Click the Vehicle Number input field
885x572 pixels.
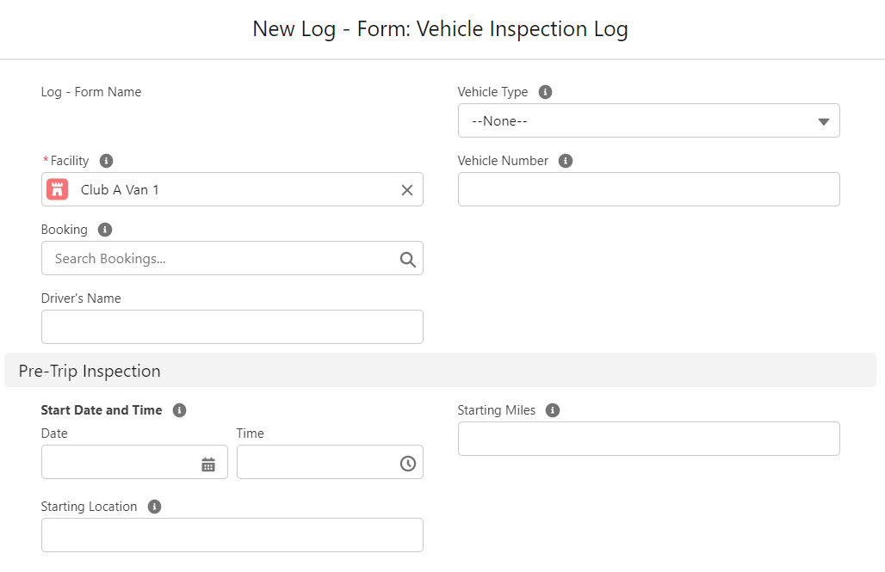click(648, 189)
